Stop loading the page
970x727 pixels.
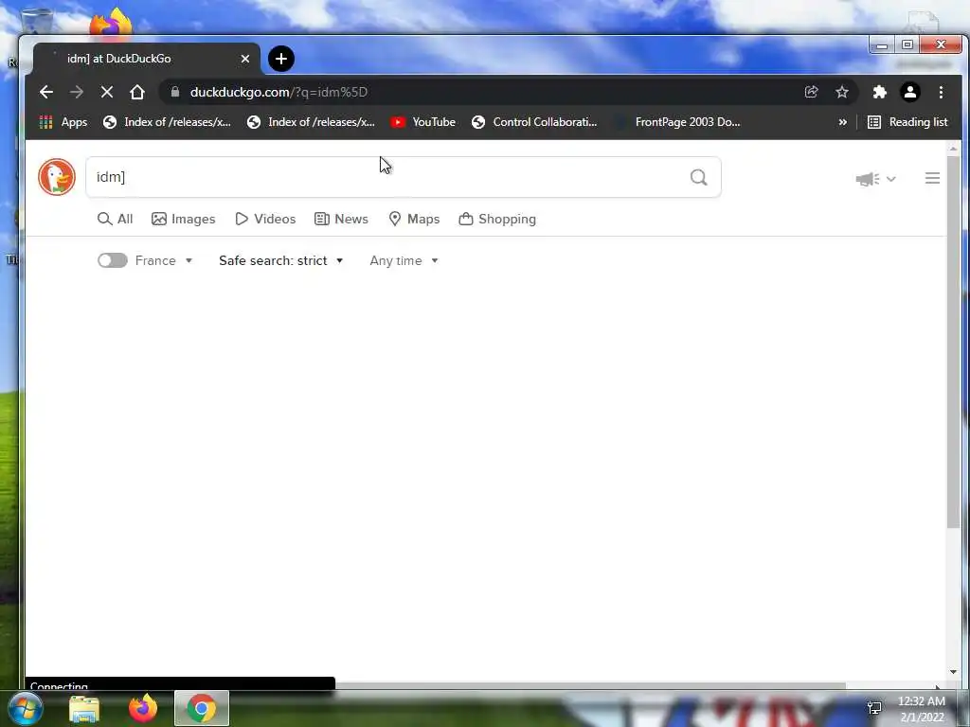107,92
